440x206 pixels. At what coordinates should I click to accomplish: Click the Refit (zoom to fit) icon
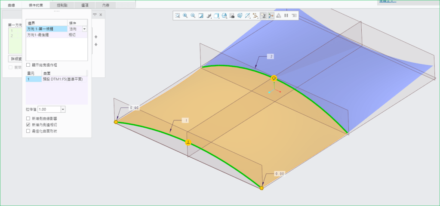coord(177,15)
